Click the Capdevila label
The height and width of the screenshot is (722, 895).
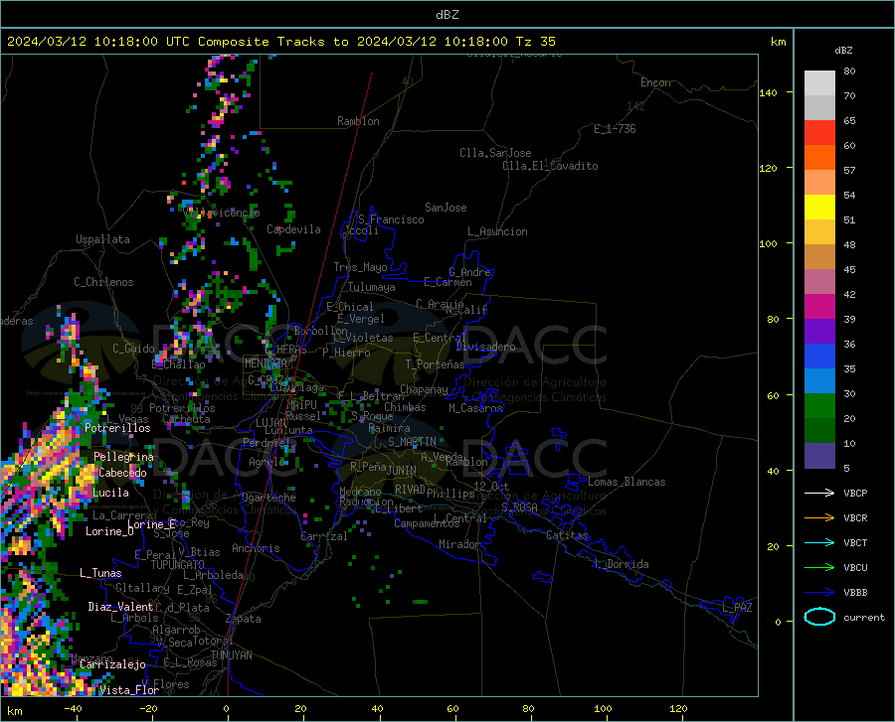(293, 229)
